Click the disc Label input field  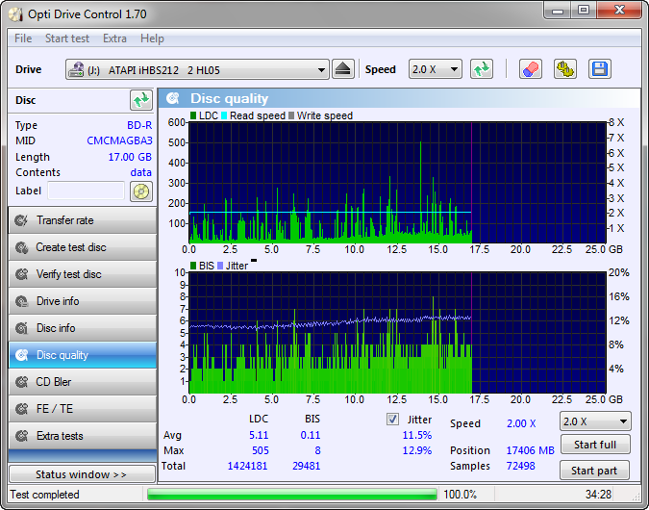[87, 191]
